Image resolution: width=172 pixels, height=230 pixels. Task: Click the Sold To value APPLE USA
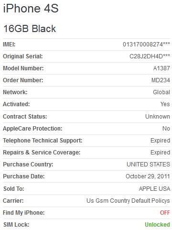pyautogui.click(x=154, y=189)
